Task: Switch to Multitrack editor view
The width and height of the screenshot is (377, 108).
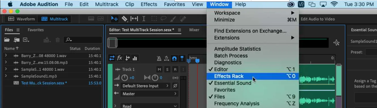Action: [55, 19]
